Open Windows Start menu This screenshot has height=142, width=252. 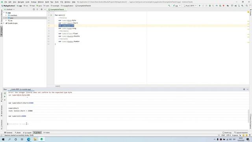coord(3,139)
